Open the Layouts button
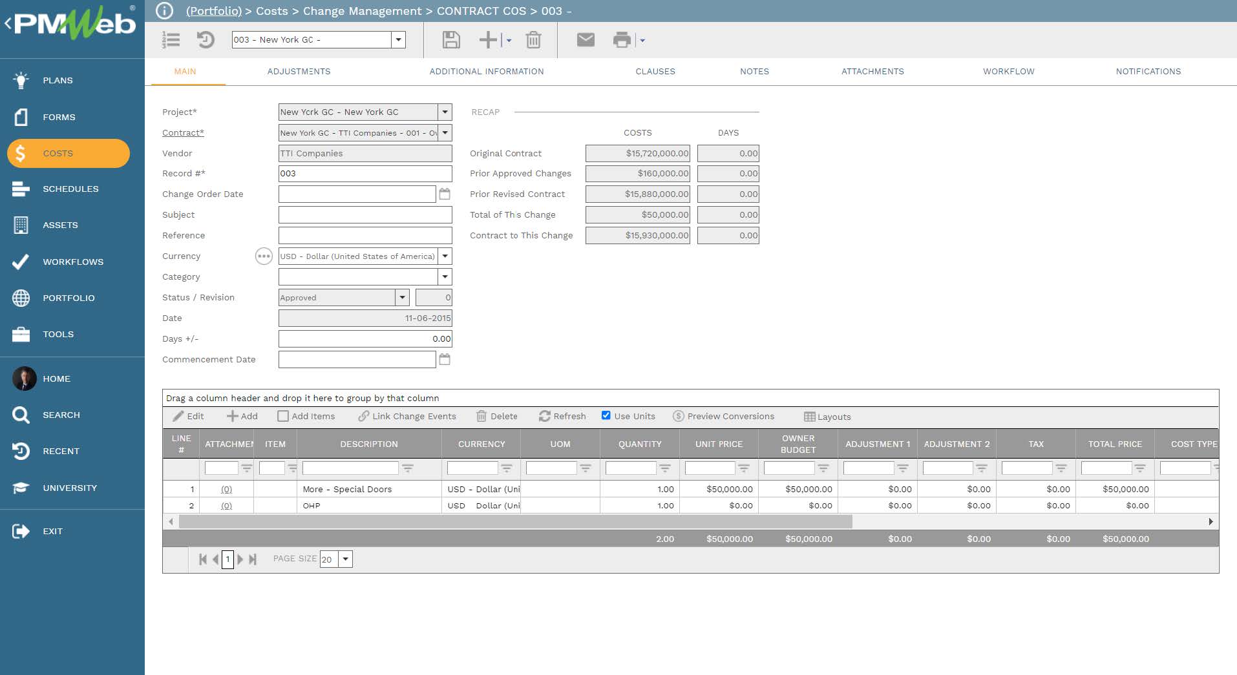Screen dimensions: 1237x675 827,417
